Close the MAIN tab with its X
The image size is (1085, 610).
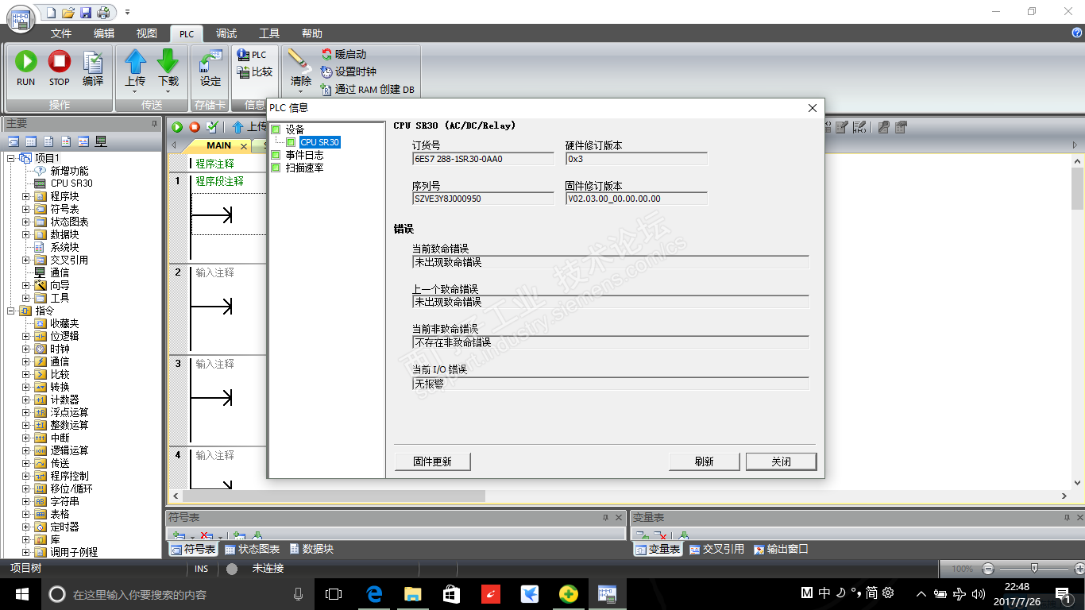click(244, 146)
